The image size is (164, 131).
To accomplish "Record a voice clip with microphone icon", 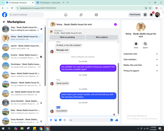I will coord(51,120).
